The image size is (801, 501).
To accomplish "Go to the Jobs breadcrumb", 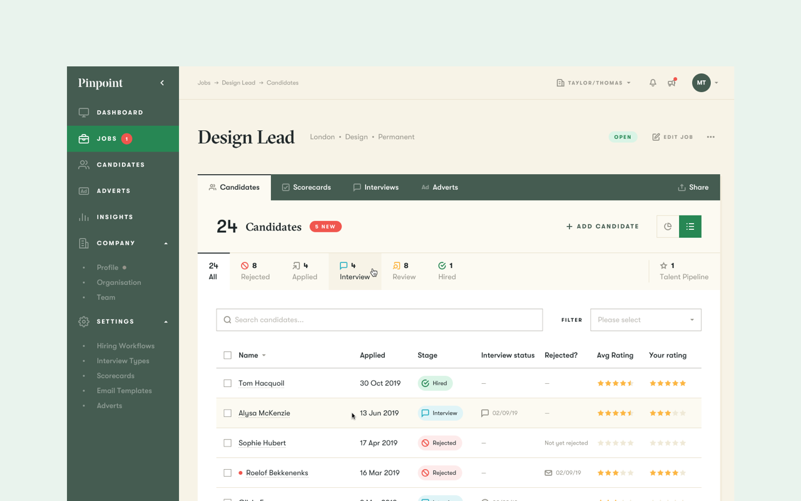I will [204, 83].
